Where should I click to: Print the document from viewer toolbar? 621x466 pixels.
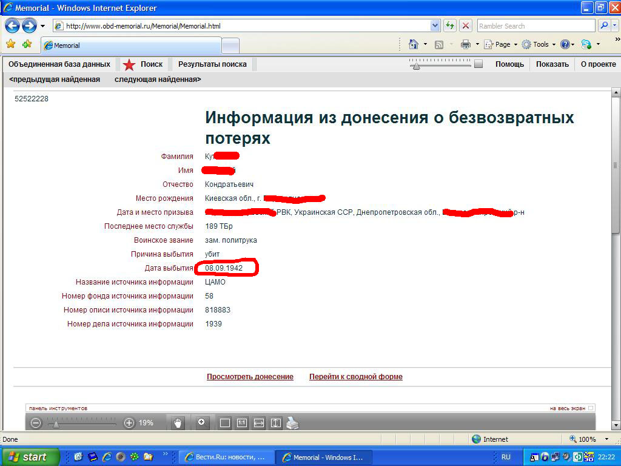pos(293,423)
